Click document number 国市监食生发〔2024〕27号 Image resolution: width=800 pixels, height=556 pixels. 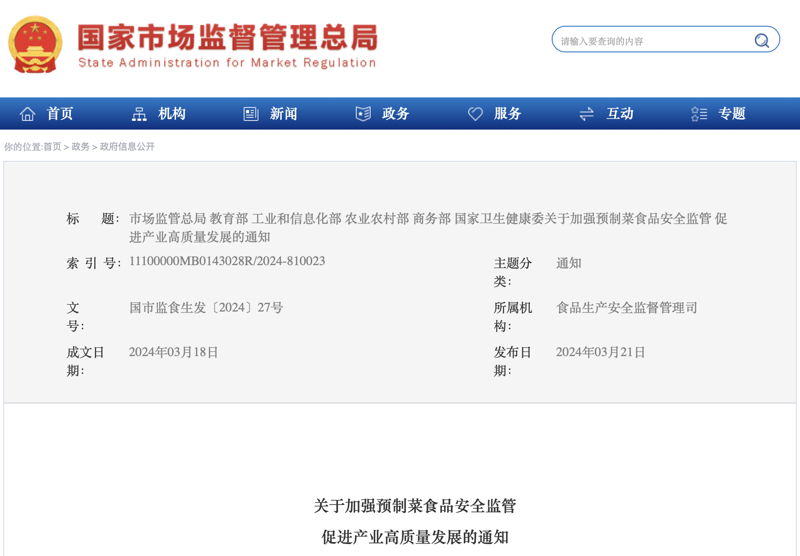[206, 307]
